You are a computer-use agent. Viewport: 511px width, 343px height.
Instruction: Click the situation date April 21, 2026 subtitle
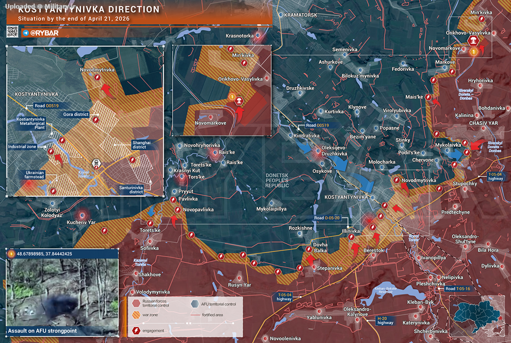74,18
